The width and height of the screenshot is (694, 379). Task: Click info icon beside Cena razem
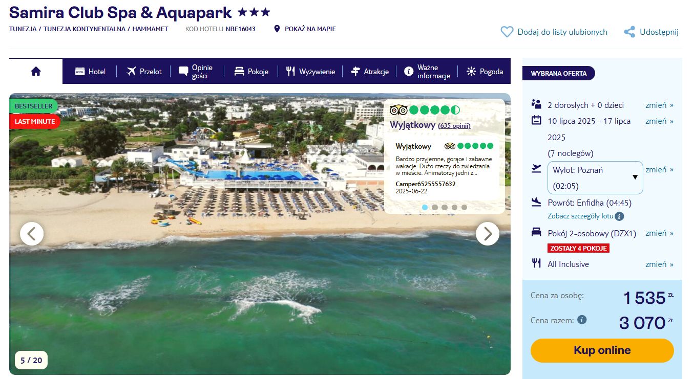pyautogui.click(x=582, y=320)
